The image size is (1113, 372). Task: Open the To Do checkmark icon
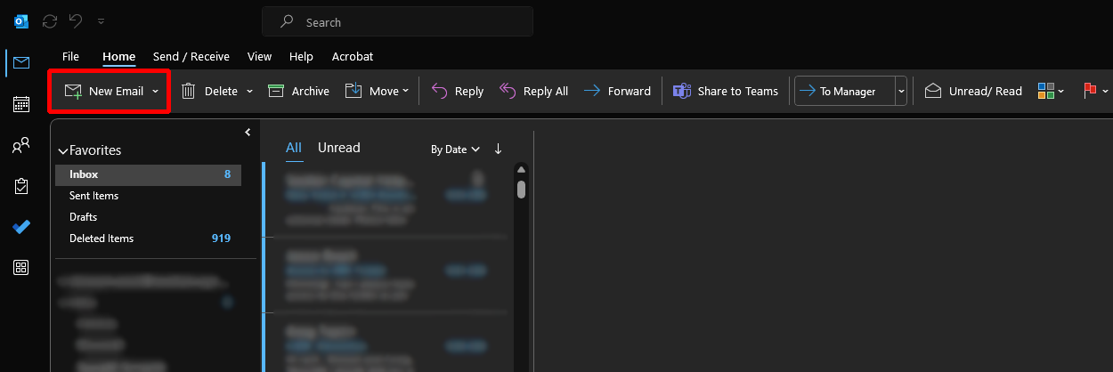tap(21, 227)
